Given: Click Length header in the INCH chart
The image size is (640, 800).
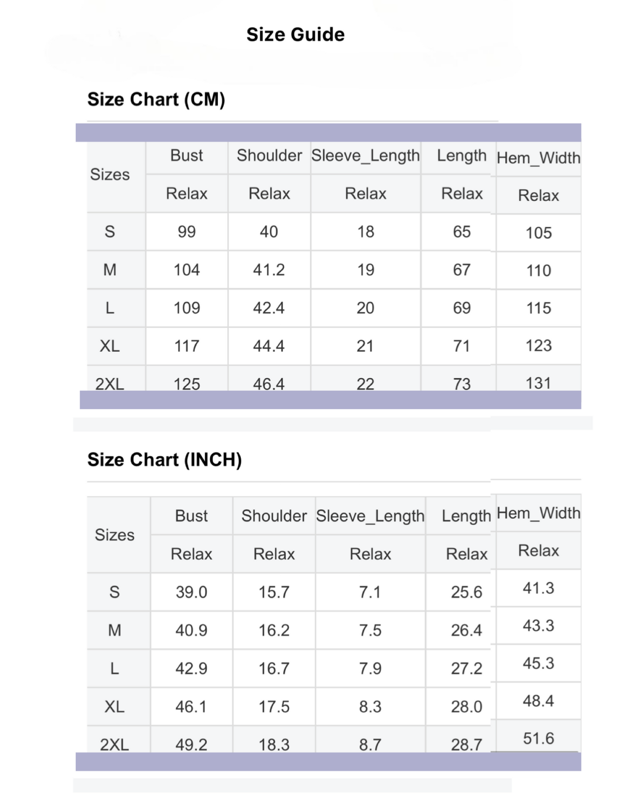Looking at the screenshot, I should tap(466, 516).
